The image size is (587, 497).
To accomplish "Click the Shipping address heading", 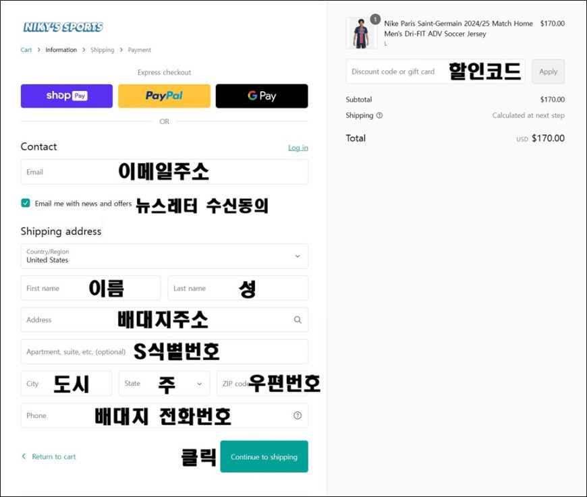I will 61,231.
